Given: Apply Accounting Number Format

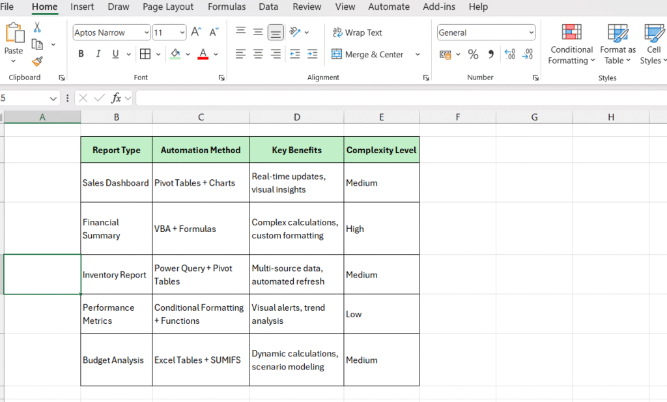Looking at the screenshot, I should point(446,55).
